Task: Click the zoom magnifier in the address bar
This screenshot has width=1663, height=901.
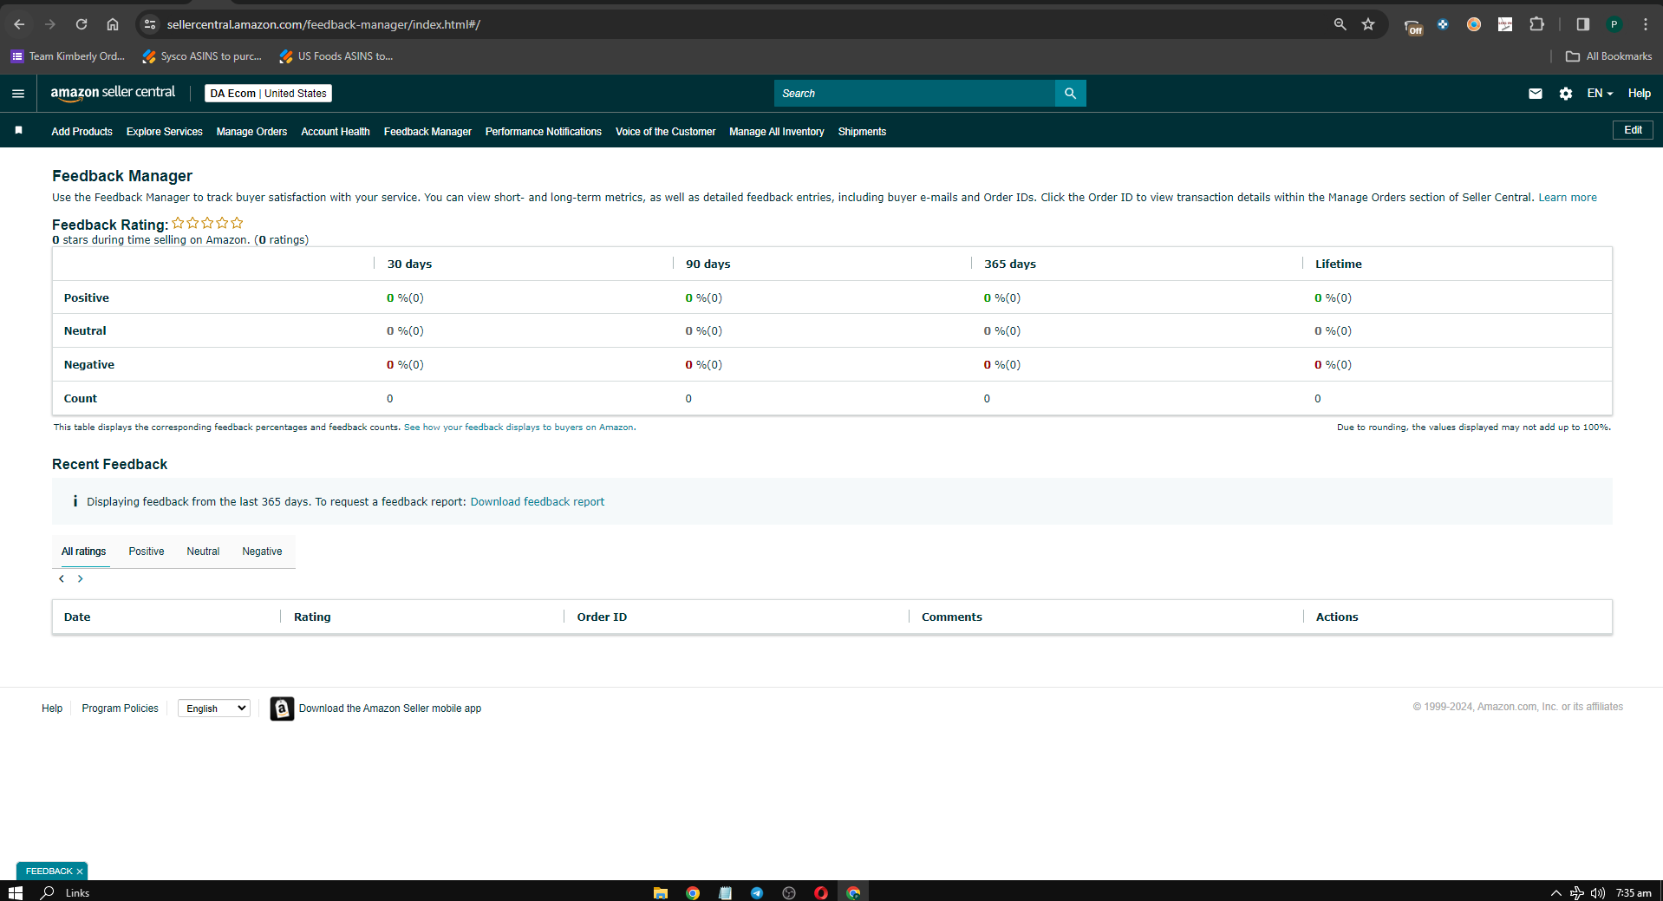Action: 1340,24
